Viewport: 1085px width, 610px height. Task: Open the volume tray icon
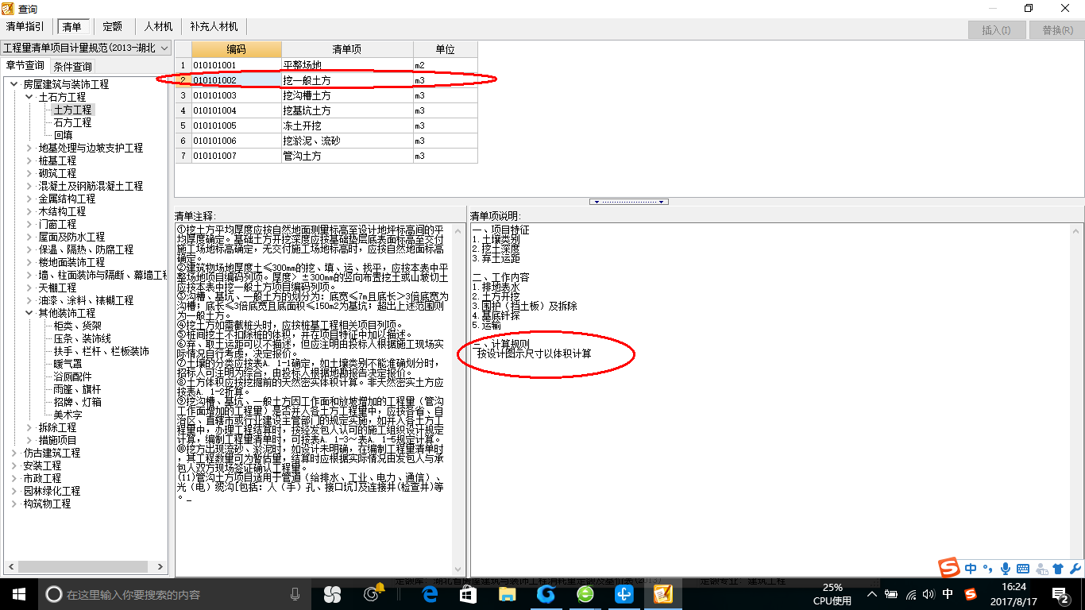pos(928,594)
